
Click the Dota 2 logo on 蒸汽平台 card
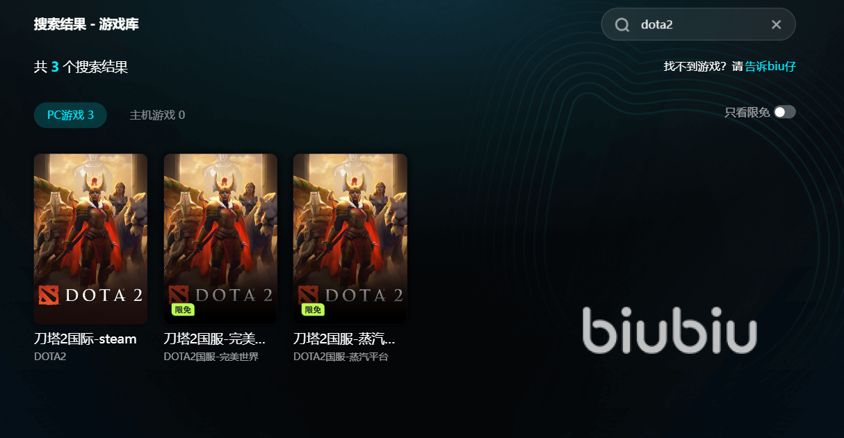pyautogui.click(x=350, y=294)
